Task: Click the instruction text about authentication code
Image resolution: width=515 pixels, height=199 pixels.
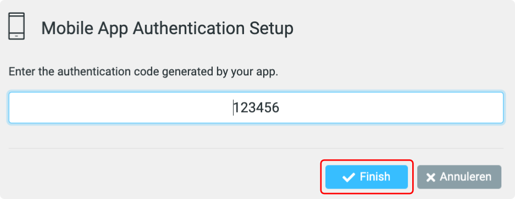Action: pos(143,72)
